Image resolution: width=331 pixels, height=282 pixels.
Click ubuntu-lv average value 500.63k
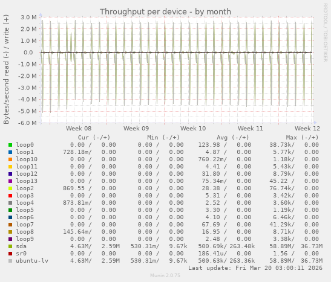[211, 261]
